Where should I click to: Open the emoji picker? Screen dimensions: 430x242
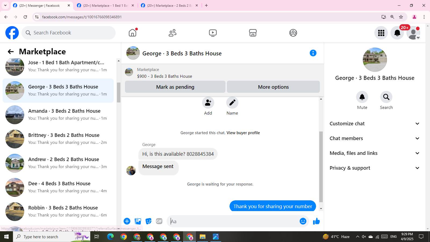[303, 221]
